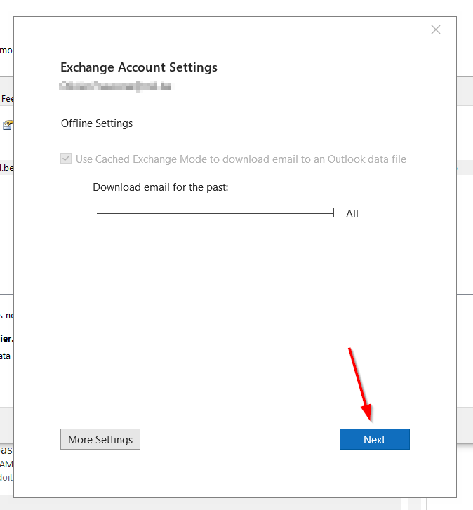The image size is (473, 510).
Task: Click the slider handle beside All
Action: tap(333, 213)
